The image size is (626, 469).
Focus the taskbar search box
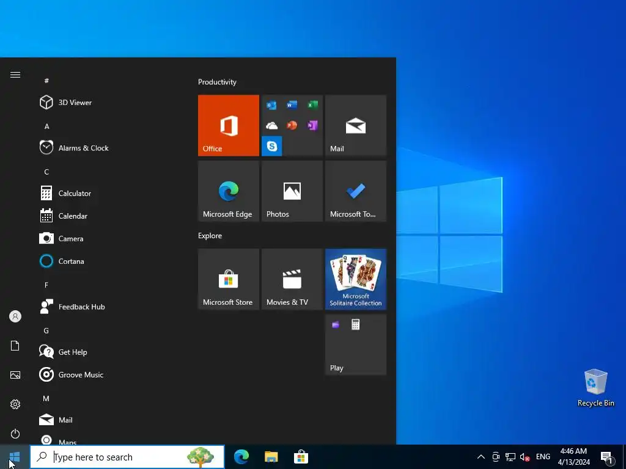(x=127, y=457)
